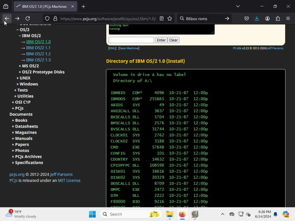This screenshot has height=221, width=295.
Task: Open the IBM OS/2 1.0 sidebar link
Action: 38,42
